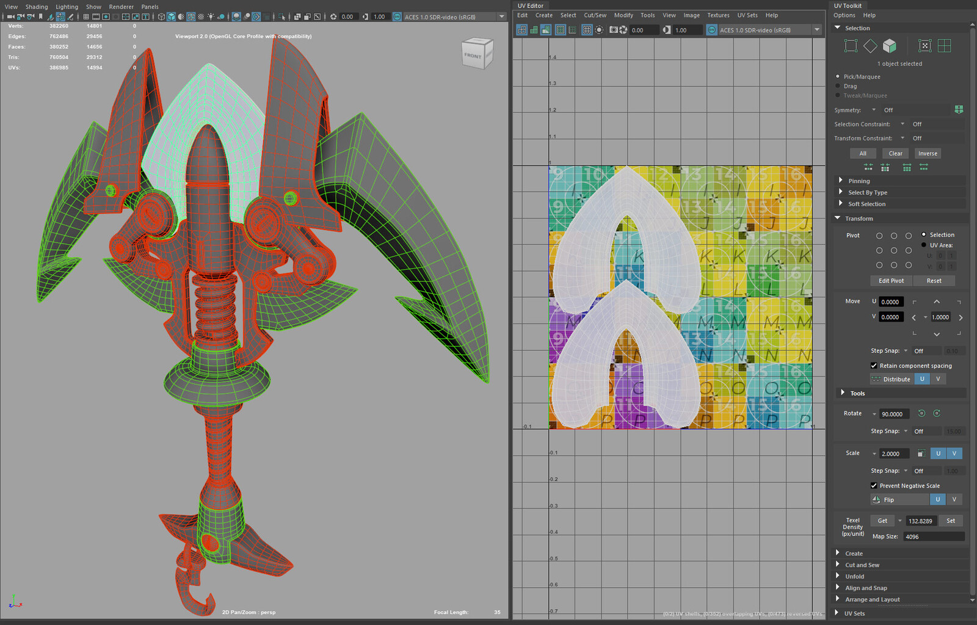Click the Inverse selection button
The height and width of the screenshot is (625, 977).
coord(927,153)
